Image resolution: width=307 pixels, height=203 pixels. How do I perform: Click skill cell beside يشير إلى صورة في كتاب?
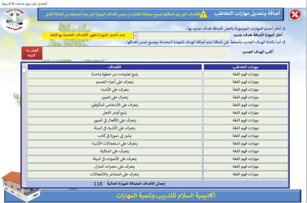[246, 136]
